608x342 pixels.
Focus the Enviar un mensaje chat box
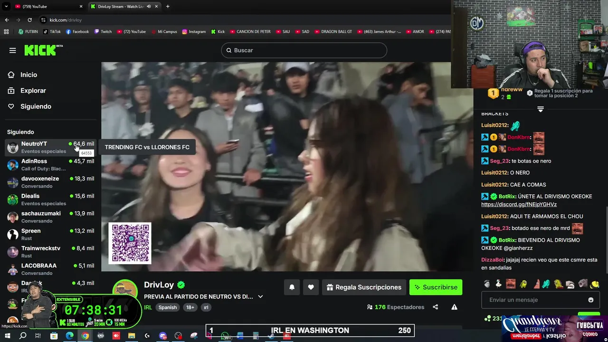click(540, 300)
